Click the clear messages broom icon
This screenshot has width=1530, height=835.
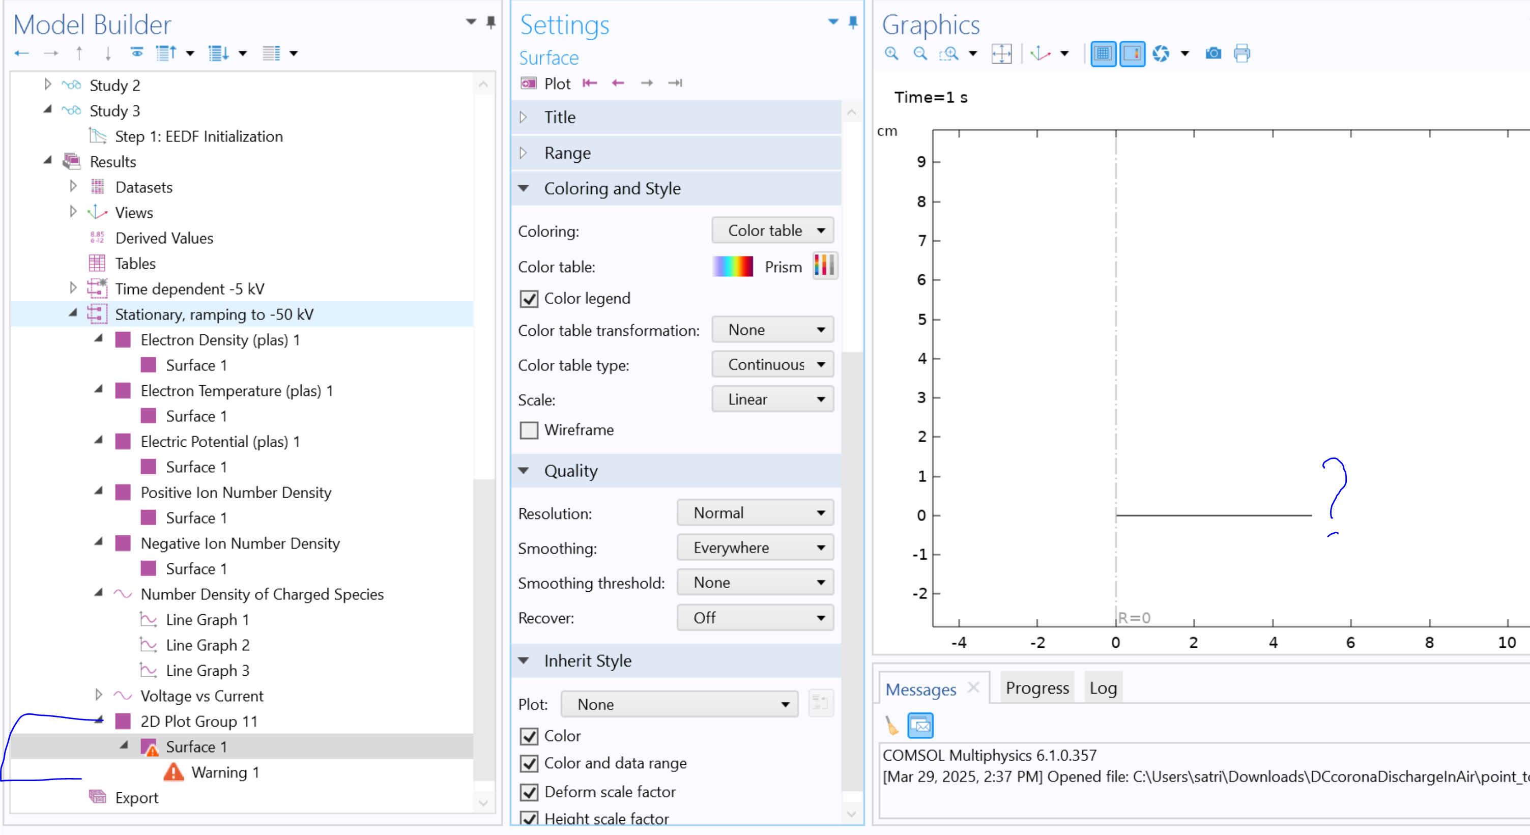[891, 725]
